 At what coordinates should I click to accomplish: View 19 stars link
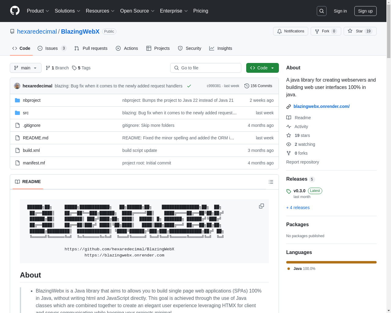298,135
